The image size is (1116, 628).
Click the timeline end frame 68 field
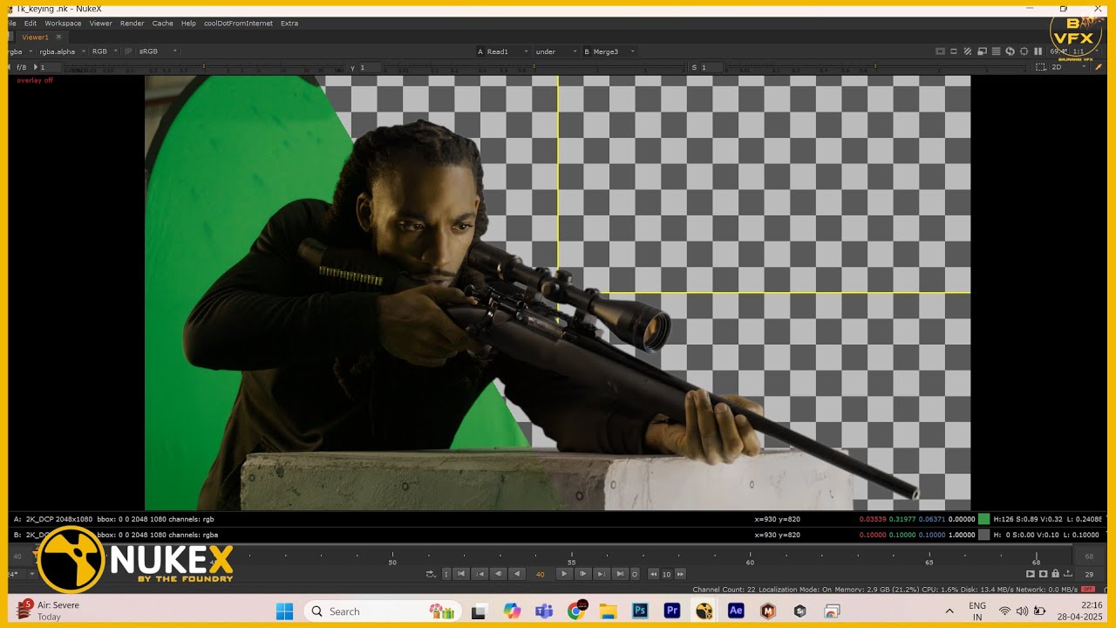point(1089,556)
